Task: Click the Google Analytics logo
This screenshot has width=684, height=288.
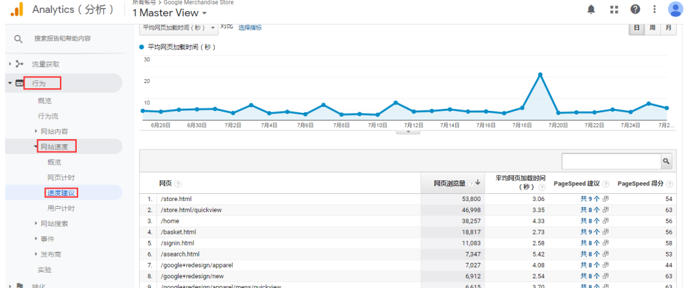Action: (x=17, y=10)
